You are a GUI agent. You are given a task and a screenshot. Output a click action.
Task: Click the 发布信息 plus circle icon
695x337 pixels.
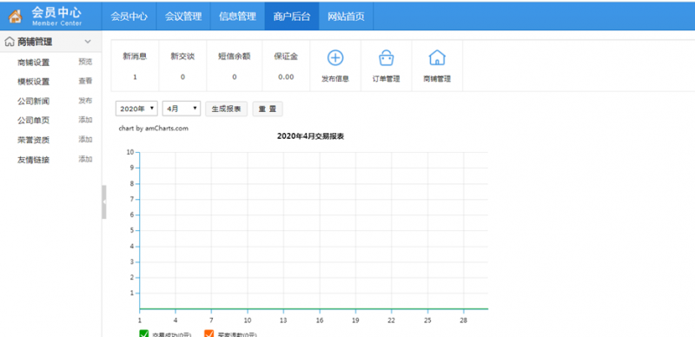point(335,57)
